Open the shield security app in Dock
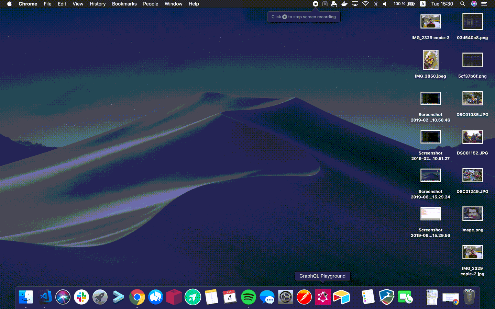This screenshot has width=495, height=309. 387,297
